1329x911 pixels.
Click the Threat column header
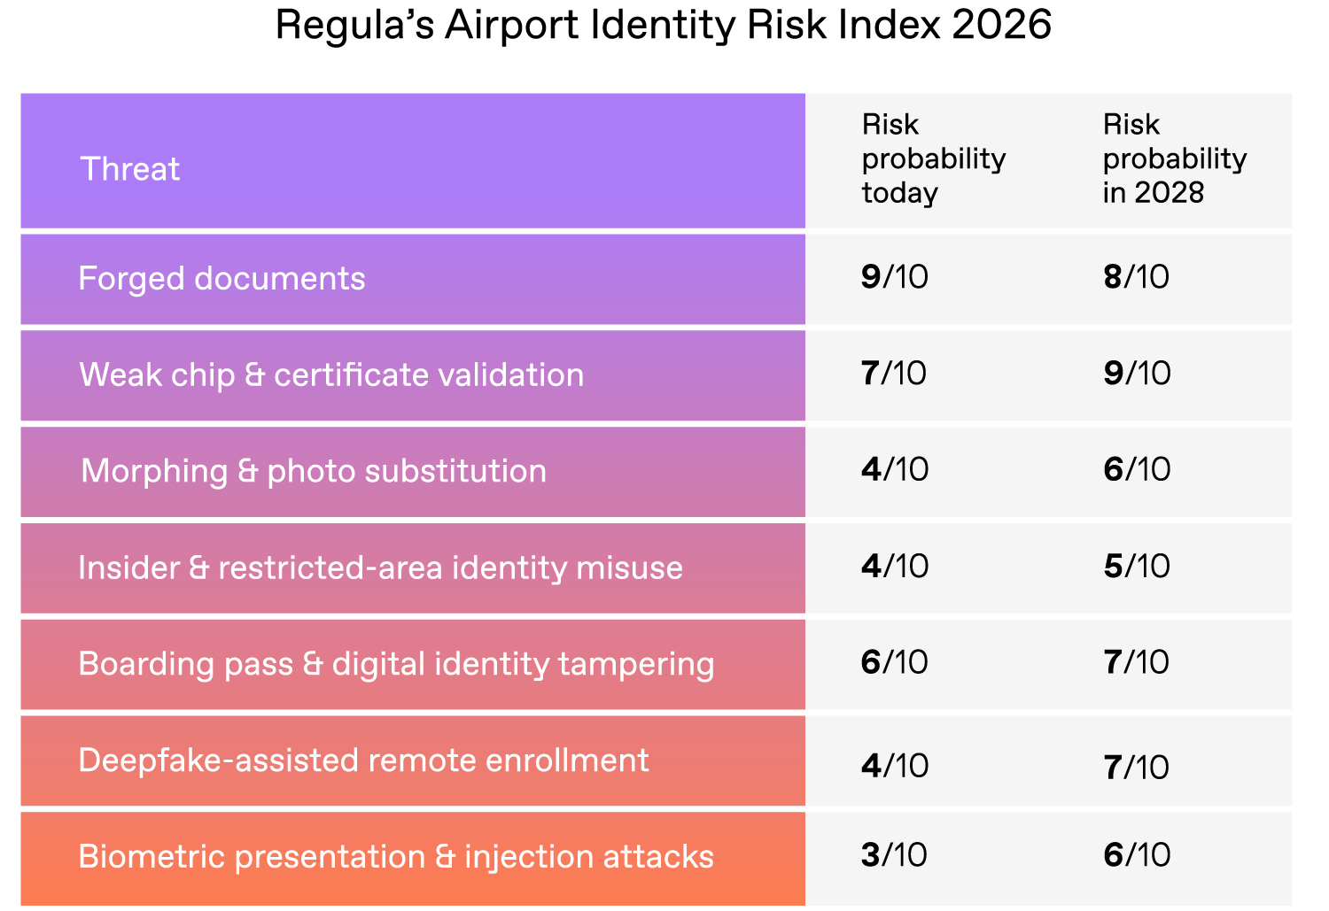tap(130, 168)
